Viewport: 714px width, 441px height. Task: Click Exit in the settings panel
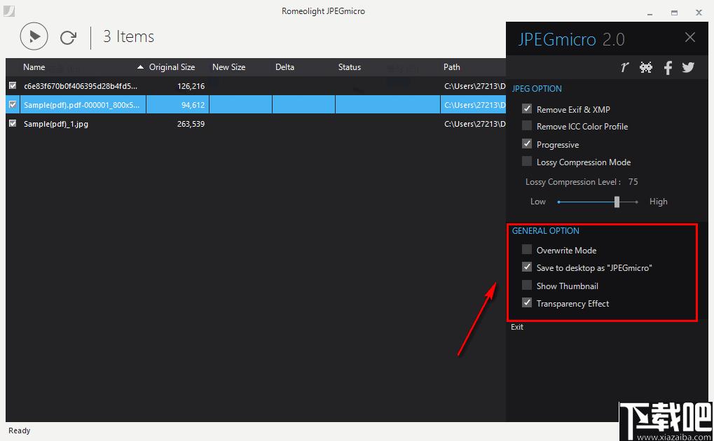point(517,327)
